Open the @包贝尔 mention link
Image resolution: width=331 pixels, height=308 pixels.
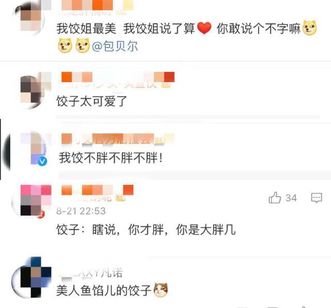coord(115,46)
